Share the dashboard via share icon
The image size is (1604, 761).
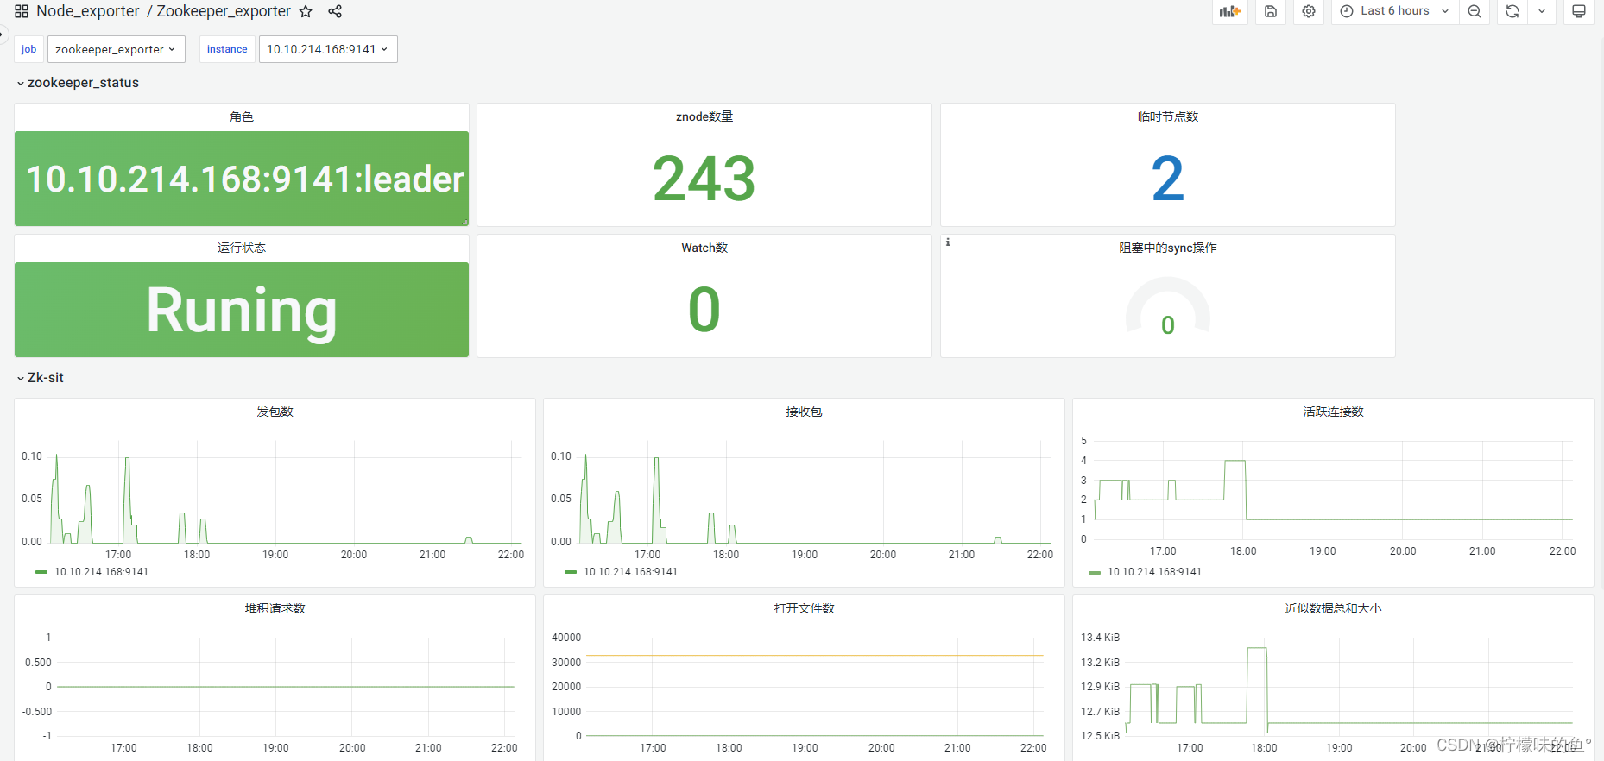click(x=335, y=11)
